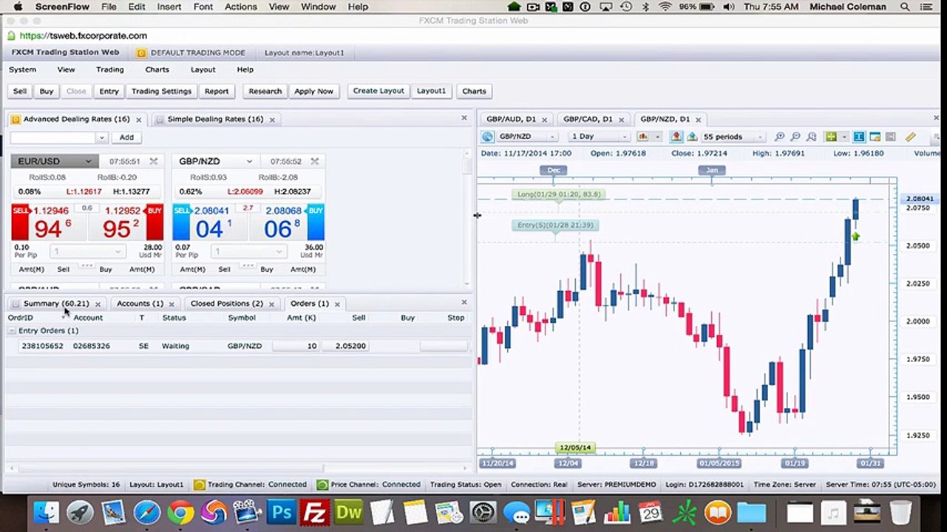947x532 pixels.
Task: Click the Add symbol button
Action: coord(126,137)
